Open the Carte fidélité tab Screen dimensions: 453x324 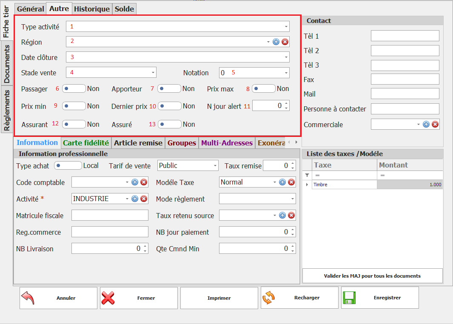[x=86, y=143]
